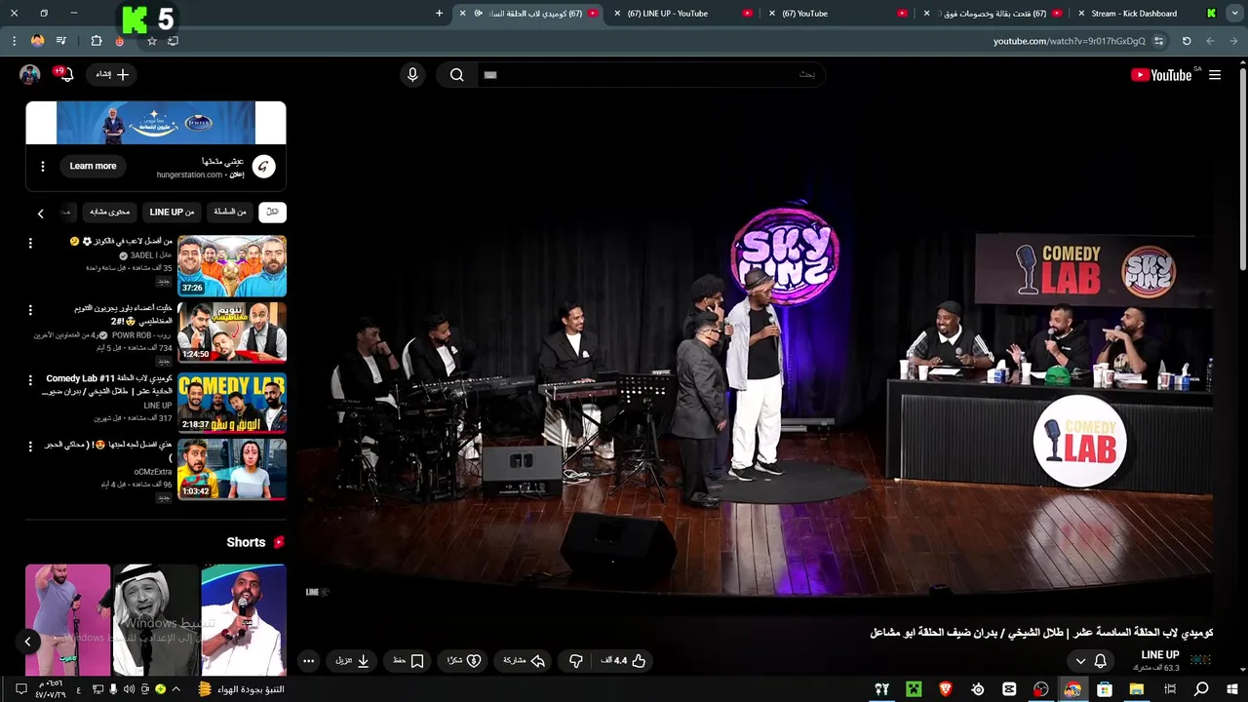This screenshot has width=1248, height=702.
Task: Click the YouTube logo
Action: point(1161,75)
